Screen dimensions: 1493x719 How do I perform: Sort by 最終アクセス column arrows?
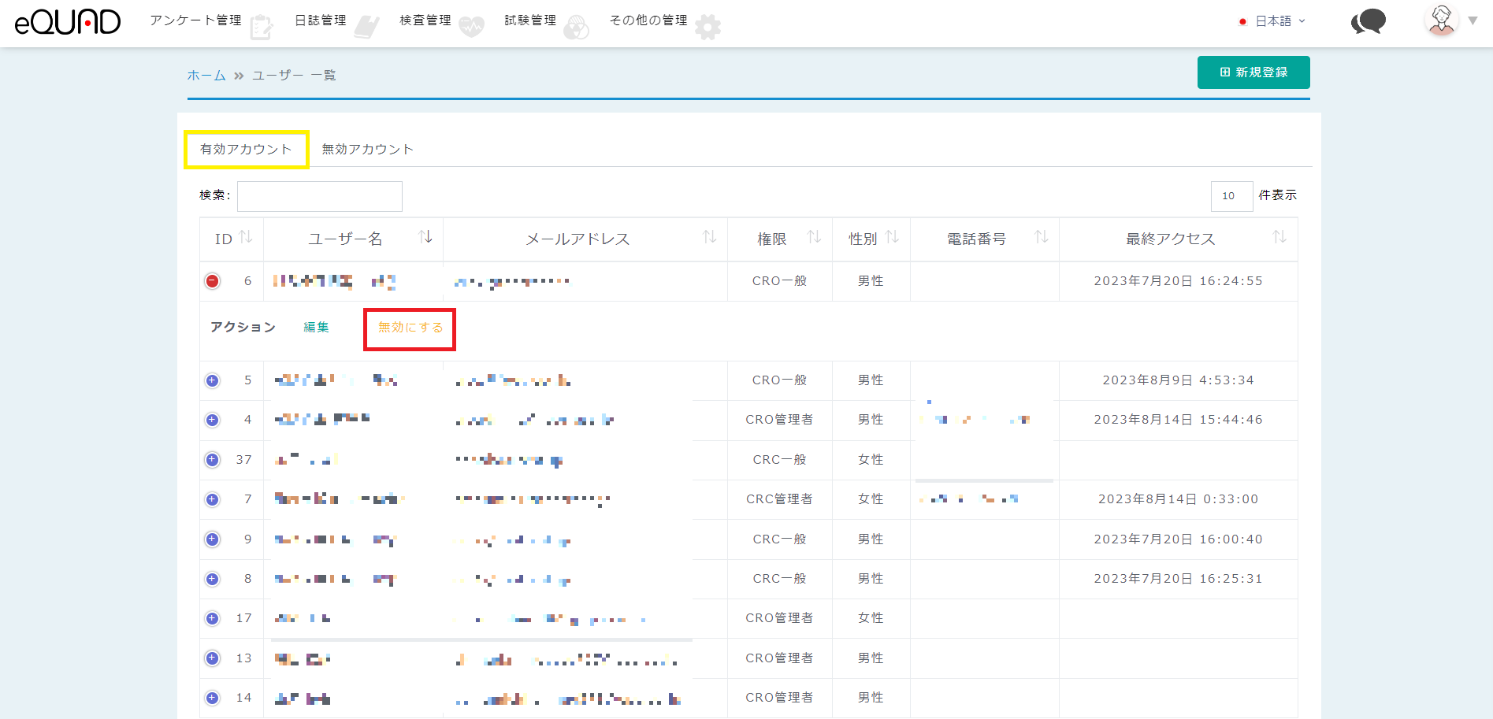(x=1279, y=238)
